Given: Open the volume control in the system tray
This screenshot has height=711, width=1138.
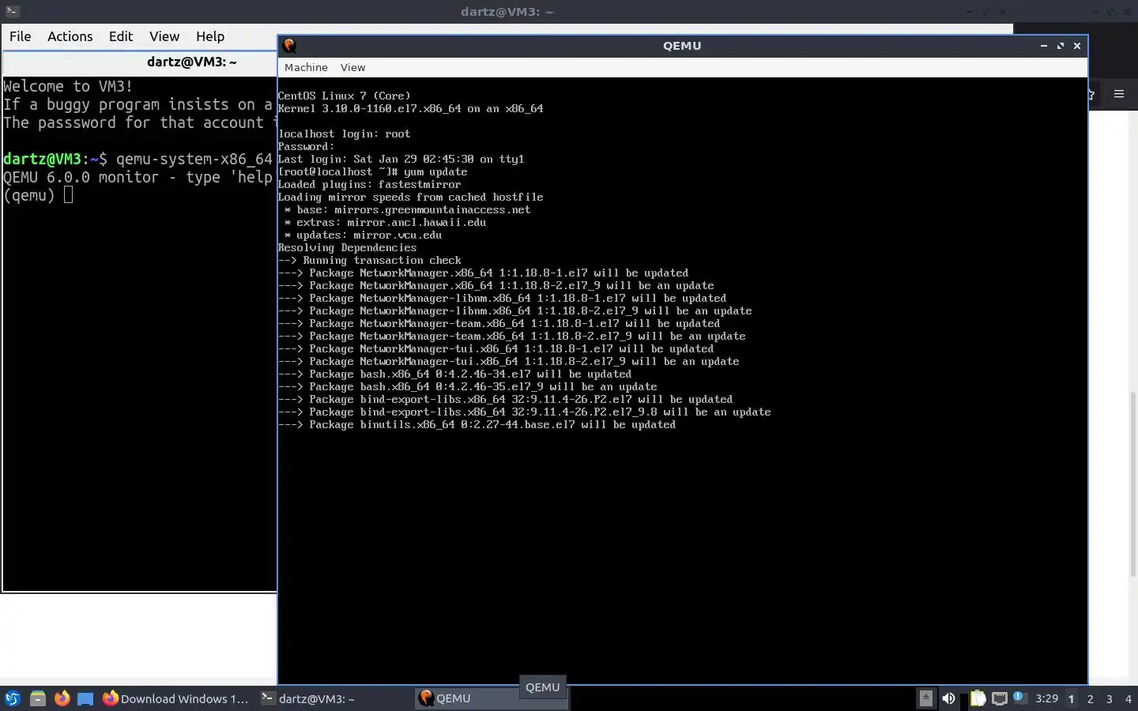Looking at the screenshot, I should pos(948,698).
